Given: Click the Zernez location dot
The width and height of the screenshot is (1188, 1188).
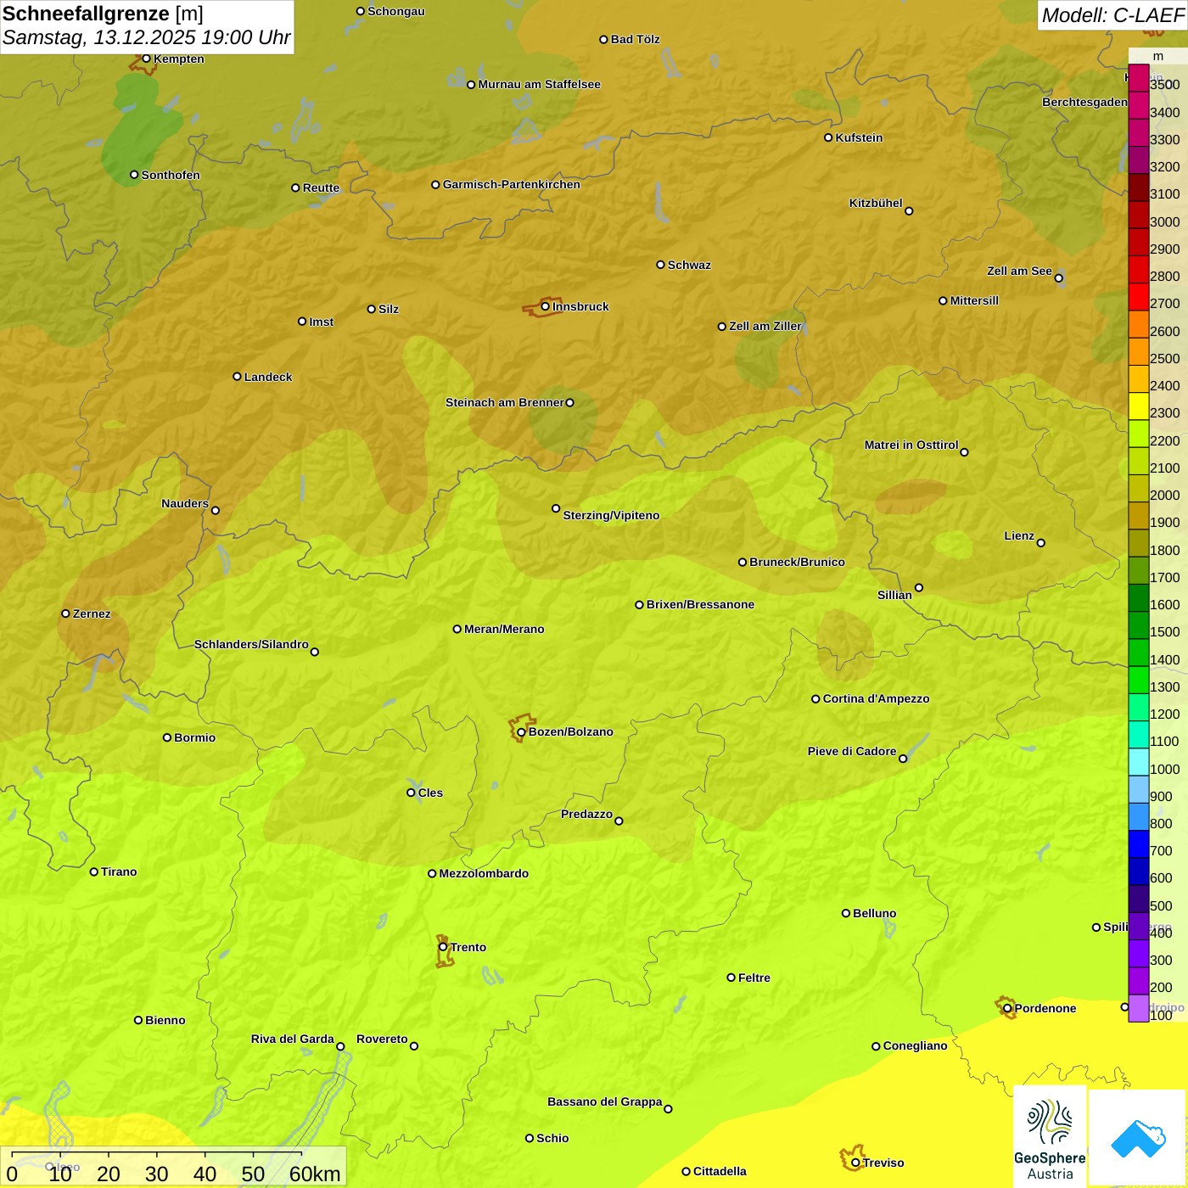Looking at the screenshot, I should point(65,614).
